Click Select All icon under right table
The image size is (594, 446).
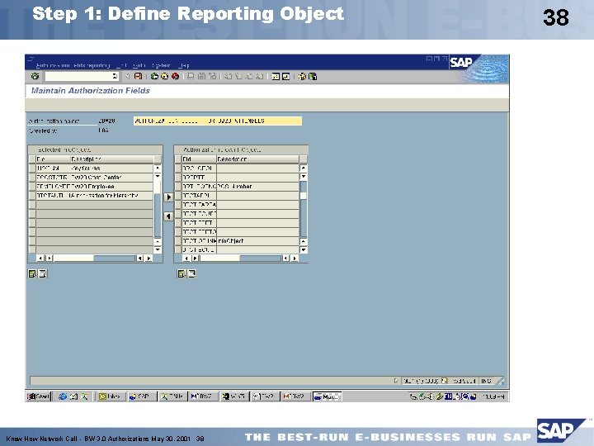181,273
